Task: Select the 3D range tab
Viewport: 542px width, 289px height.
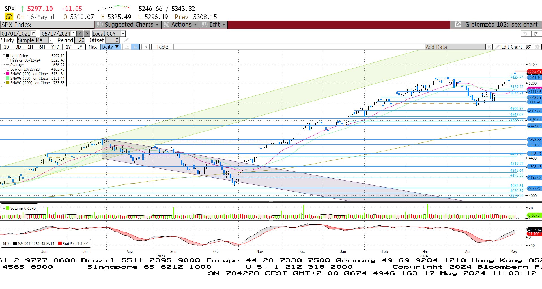Action: coord(18,47)
